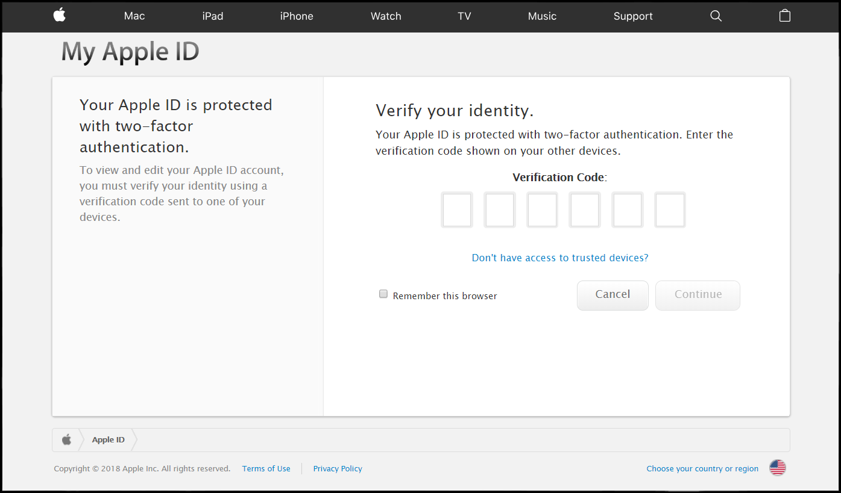This screenshot has height=493, width=841.
Task: Click Apple ID breadcrumb item
Action: (109, 440)
